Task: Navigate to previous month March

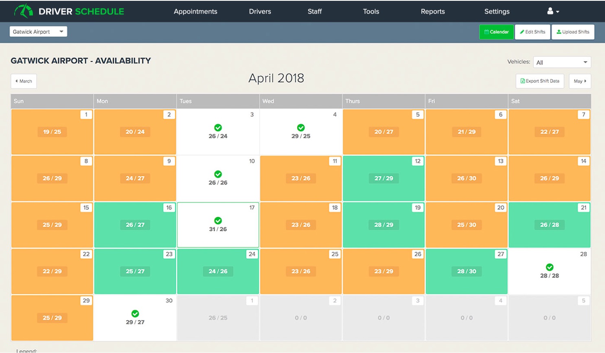Action: click(x=24, y=81)
